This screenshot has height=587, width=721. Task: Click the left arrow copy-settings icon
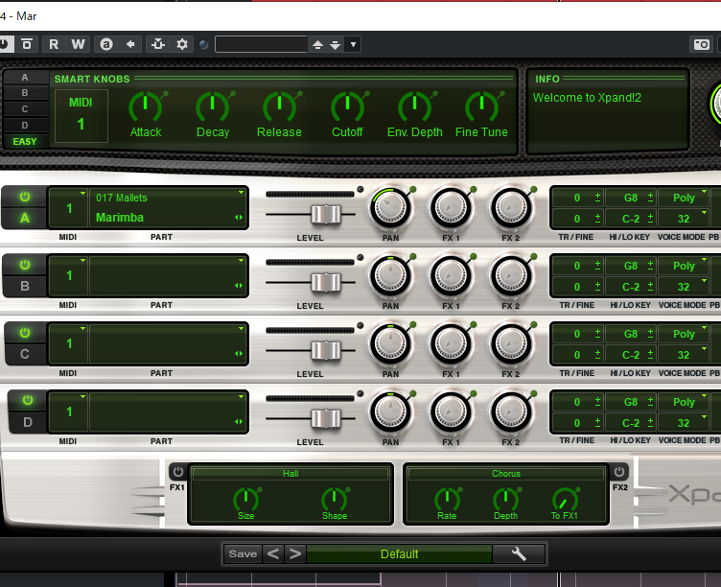130,44
